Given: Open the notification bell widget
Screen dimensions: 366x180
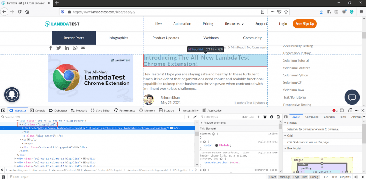Looking at the screenshot, I should point(12,94).
